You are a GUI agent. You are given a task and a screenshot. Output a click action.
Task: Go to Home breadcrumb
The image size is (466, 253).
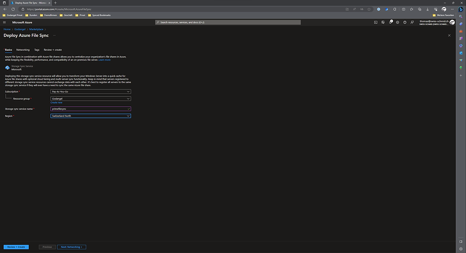[7, 29]
